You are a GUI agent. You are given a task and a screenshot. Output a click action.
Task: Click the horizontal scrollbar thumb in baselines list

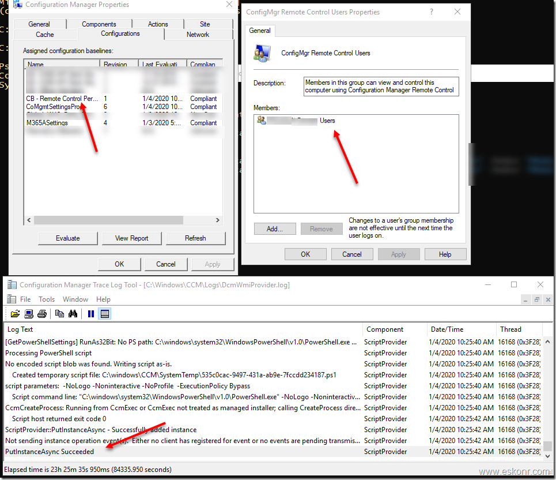pos(108,220)
